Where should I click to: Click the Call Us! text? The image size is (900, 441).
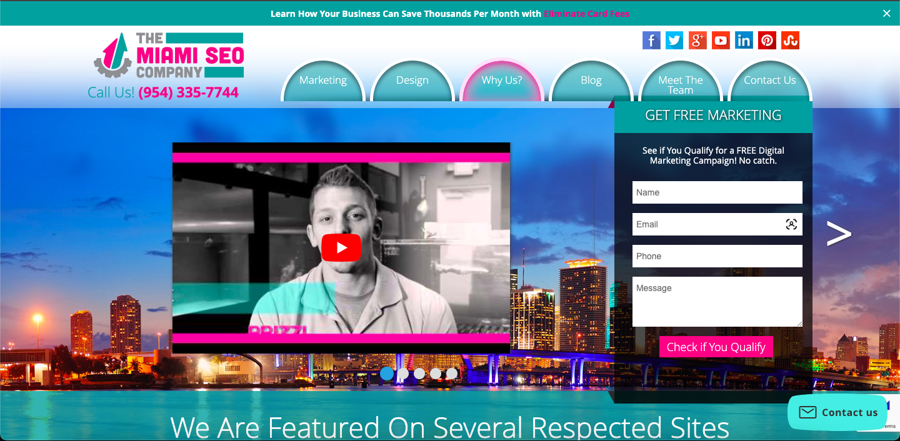pyautogui.click(x=111, y=92)
